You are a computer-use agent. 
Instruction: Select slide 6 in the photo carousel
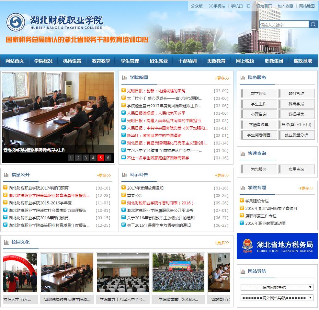(108, 158)
